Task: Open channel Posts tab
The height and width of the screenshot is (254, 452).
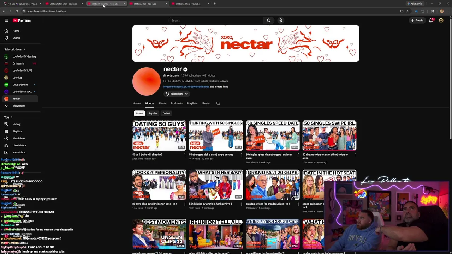Action: [206, 103]
